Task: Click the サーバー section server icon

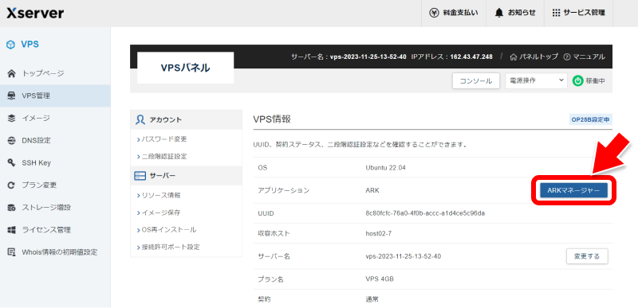Action: pos(140,176)
